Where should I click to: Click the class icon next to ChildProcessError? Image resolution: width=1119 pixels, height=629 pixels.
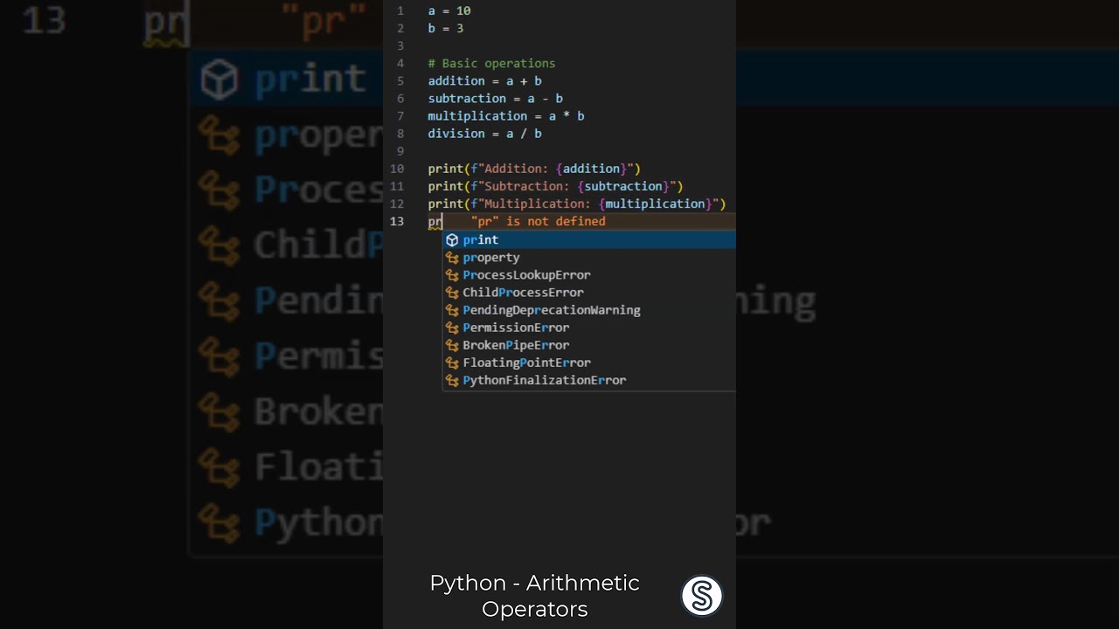point(452,292)
